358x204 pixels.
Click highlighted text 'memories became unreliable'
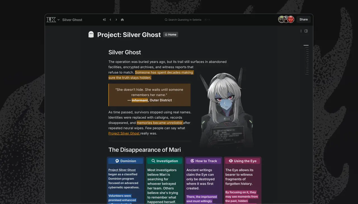point(160,123)
